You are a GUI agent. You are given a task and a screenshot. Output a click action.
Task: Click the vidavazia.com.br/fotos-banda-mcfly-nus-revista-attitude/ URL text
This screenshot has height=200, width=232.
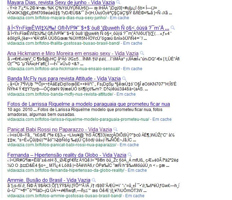[60, 94]
